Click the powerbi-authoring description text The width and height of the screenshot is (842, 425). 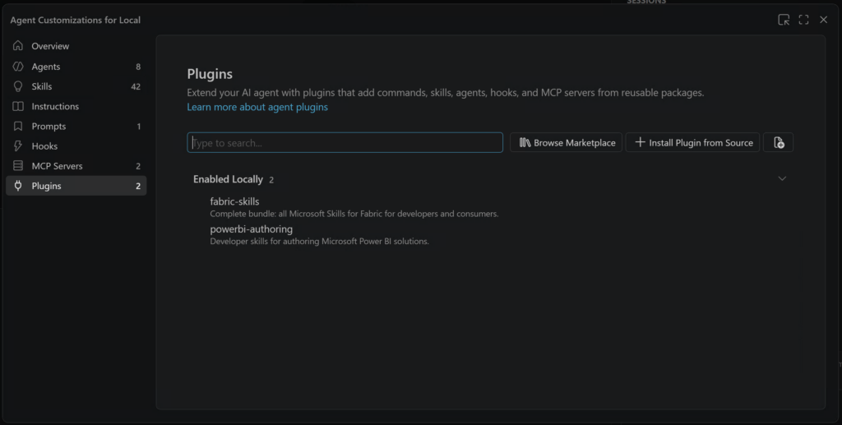click(x=320, y=242)
